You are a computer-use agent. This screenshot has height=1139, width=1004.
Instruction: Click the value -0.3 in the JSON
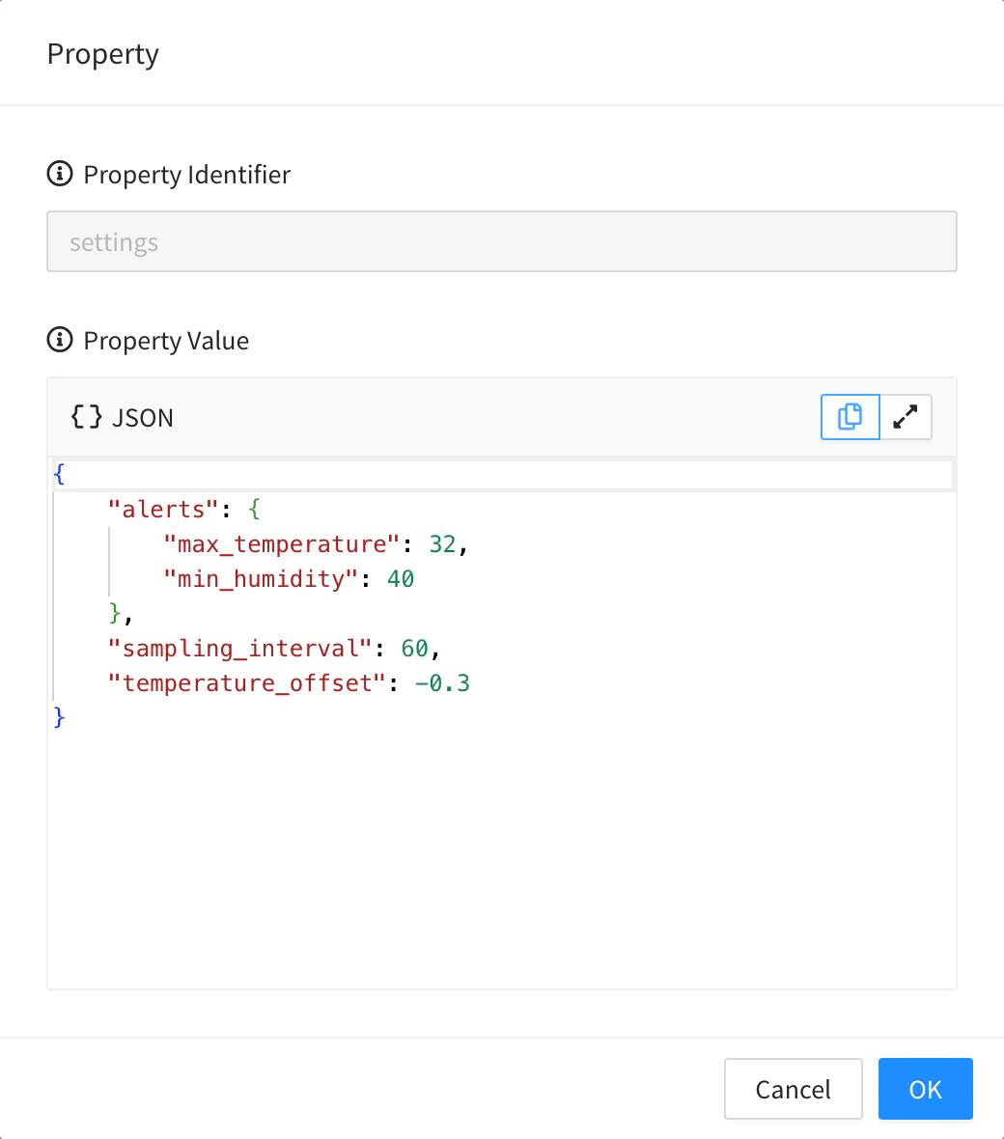442,682
